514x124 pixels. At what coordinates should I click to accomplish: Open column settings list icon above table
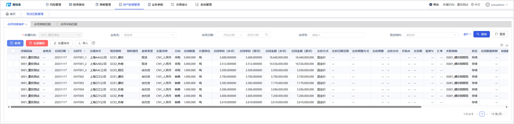pos(501,45)
